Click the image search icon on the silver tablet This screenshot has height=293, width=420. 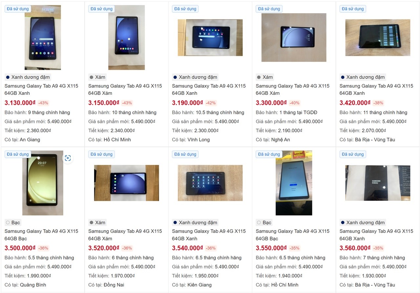pos(68,158)
